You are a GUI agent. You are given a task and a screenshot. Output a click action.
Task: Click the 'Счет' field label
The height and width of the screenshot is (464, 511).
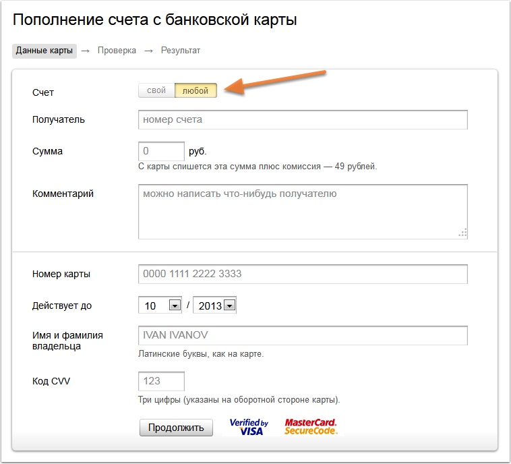click(x=43, y=91)
